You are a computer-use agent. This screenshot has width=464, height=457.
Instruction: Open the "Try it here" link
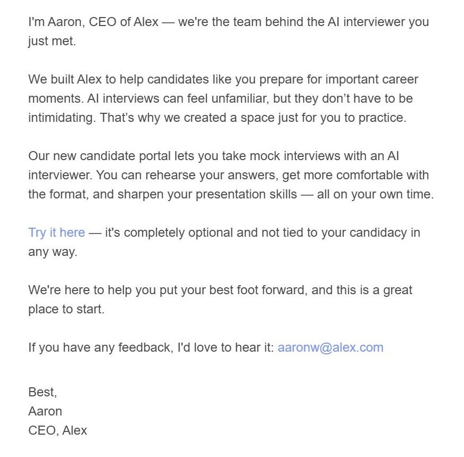click(x=56, y=232)
